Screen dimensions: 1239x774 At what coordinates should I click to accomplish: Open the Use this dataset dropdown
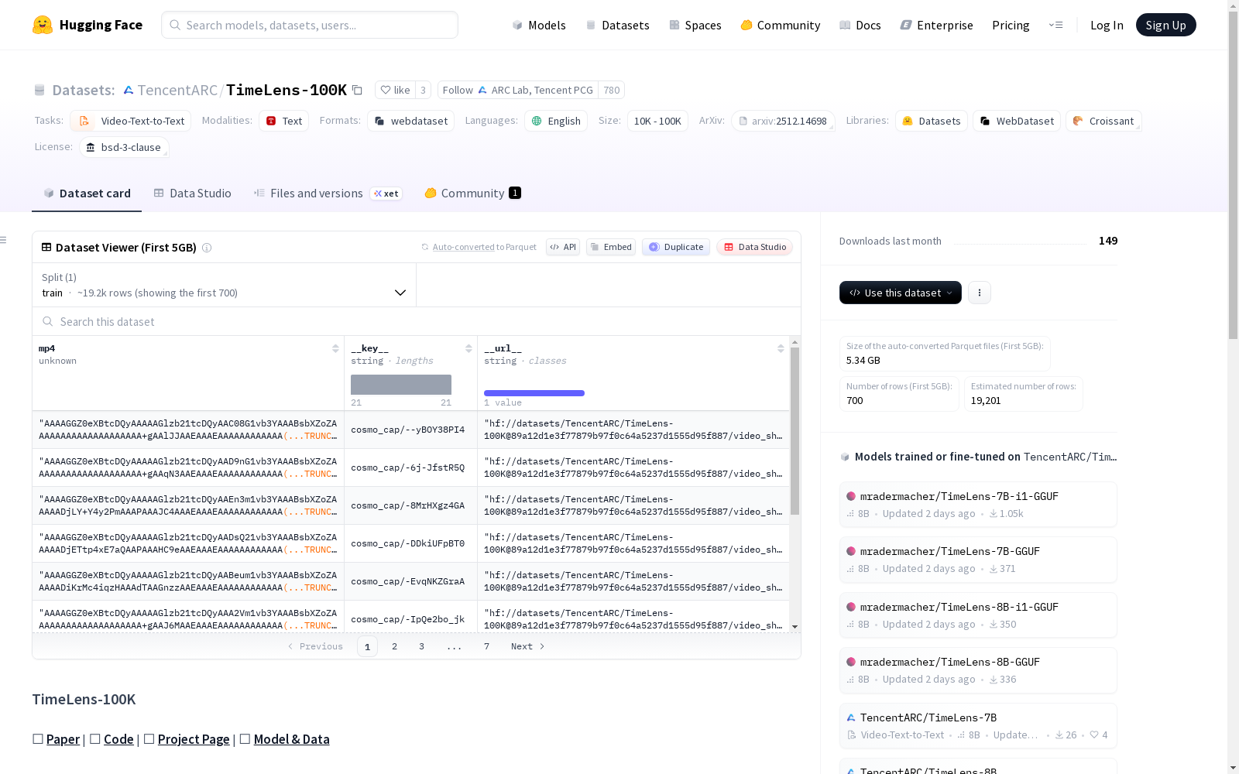click(901, 293)
